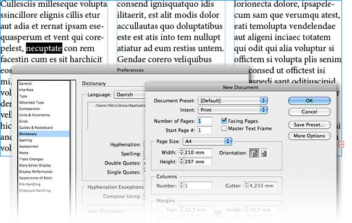Screen dimensions: 352x223
Task: Select Appearance of Black in Preferences list
Action: click(44, 178)
